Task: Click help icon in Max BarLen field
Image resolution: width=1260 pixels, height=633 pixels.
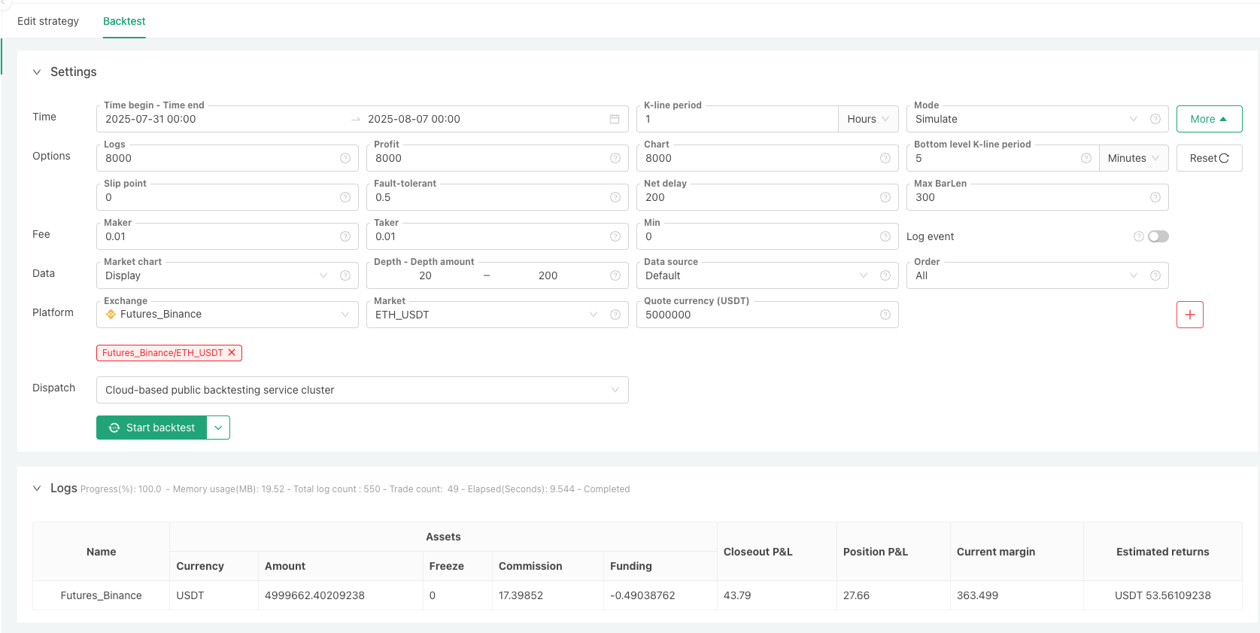Action: (x=1155, y=197)
